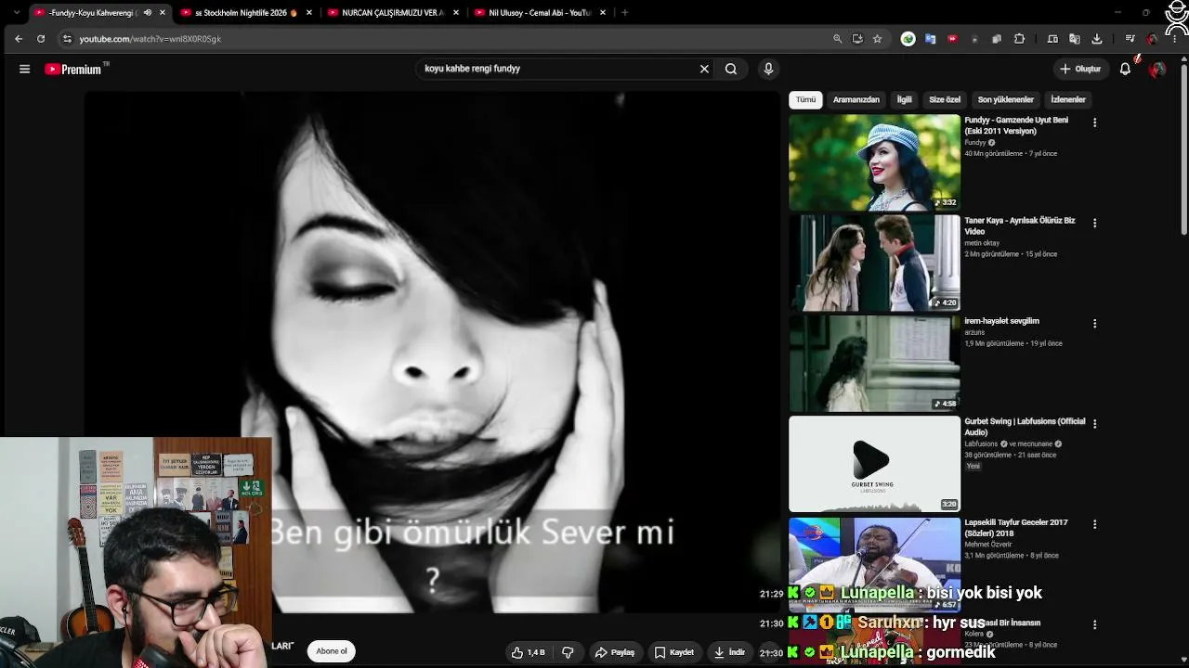Go back with the browser back arrow
The image size is (1189, 668).
click(x=19, y=39)
